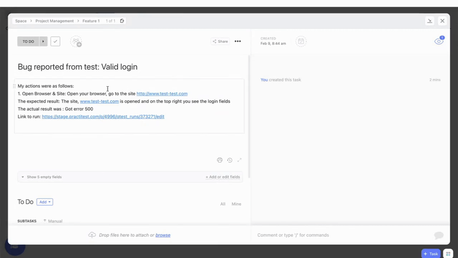Follow www.test-test.com link in expected result
458x258 pixels.
click(x=99, y=101)
